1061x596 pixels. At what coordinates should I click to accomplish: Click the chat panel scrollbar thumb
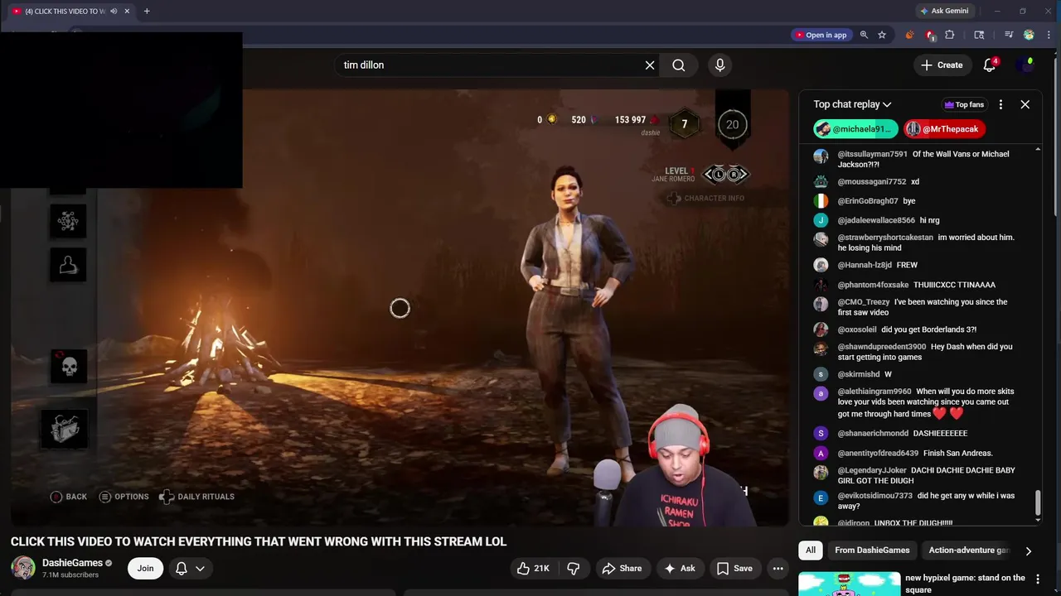point(1038,503)
